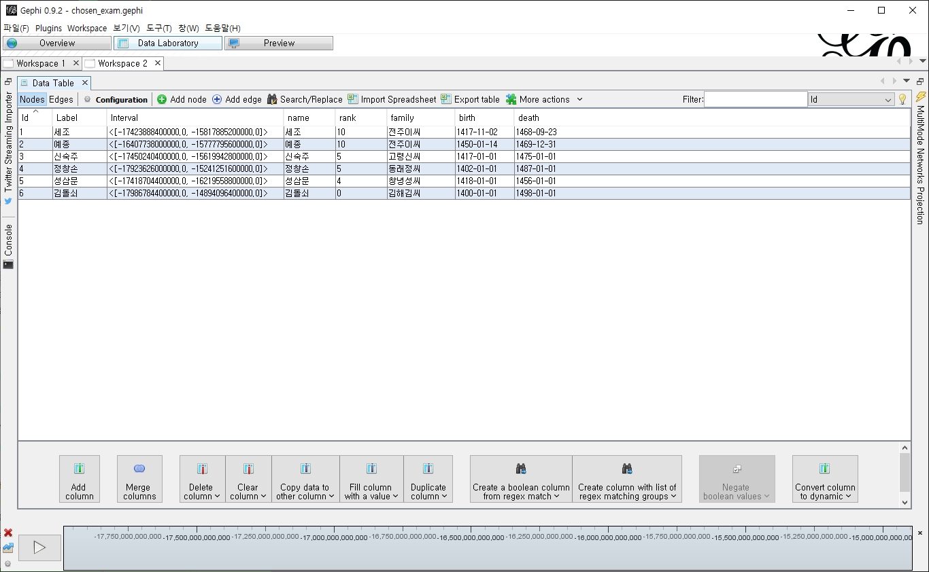929x572 pixels.
Task: Click into the Filter text field
Action: [755, 99]
